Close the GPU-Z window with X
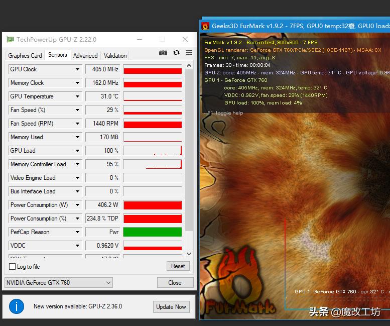The width and height of the screenshot is (390, 326). [185, 39]
